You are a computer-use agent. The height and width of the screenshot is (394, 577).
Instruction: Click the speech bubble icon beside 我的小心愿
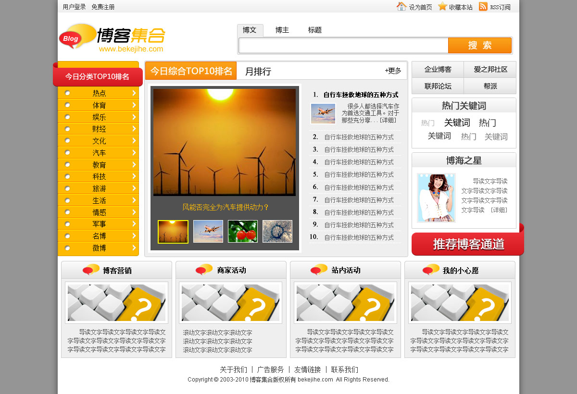(x=431, y=270)
